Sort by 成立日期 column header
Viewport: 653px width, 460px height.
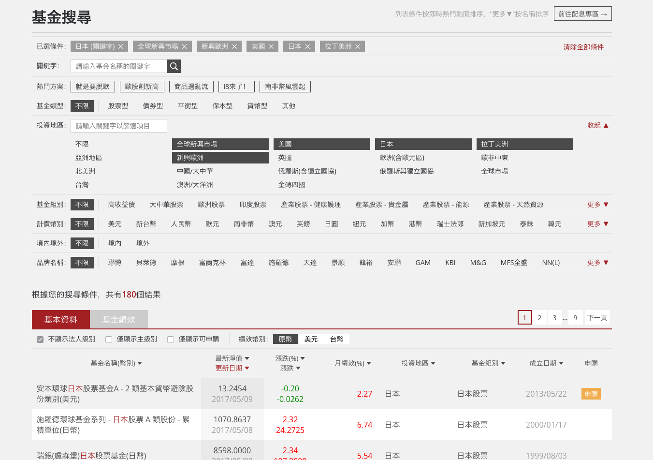click(546, 363)
